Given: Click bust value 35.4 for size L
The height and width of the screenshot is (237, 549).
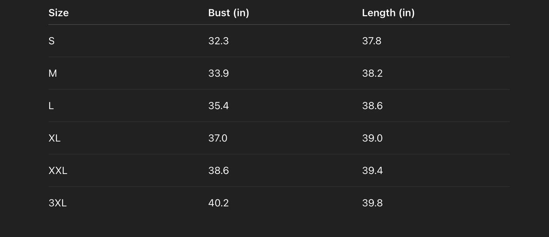Looking at the screenshot, I should (218, 106).
